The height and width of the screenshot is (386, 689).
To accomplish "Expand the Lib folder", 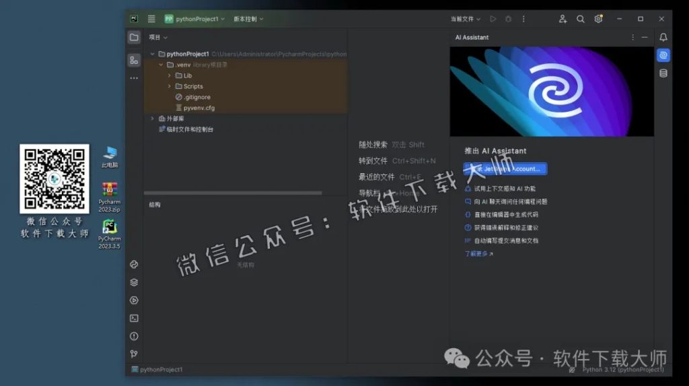I will click(169, 75).
